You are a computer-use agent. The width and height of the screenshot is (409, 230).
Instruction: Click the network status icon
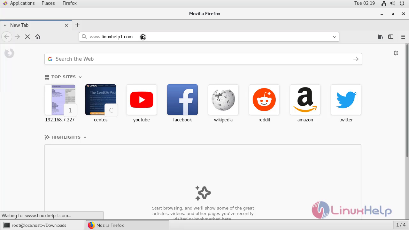[384, 3]
